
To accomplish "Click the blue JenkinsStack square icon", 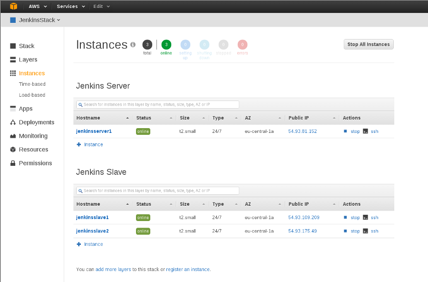I will point(13,20).
